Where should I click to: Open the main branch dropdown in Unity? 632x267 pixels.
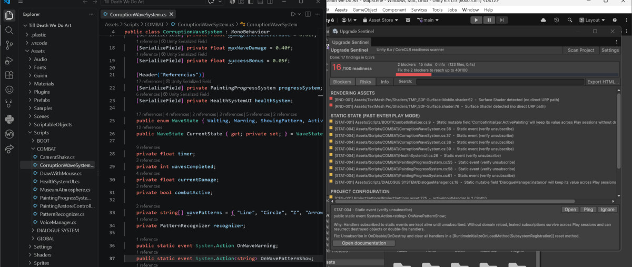[427, 20]
